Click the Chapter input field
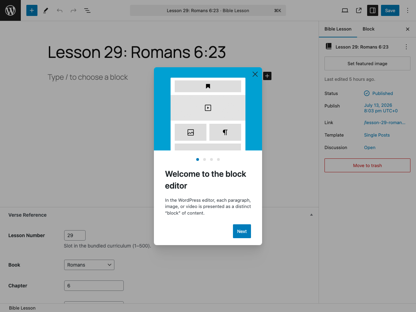The width and height of the screenshot is (416, 312). [x=94, y=286]
